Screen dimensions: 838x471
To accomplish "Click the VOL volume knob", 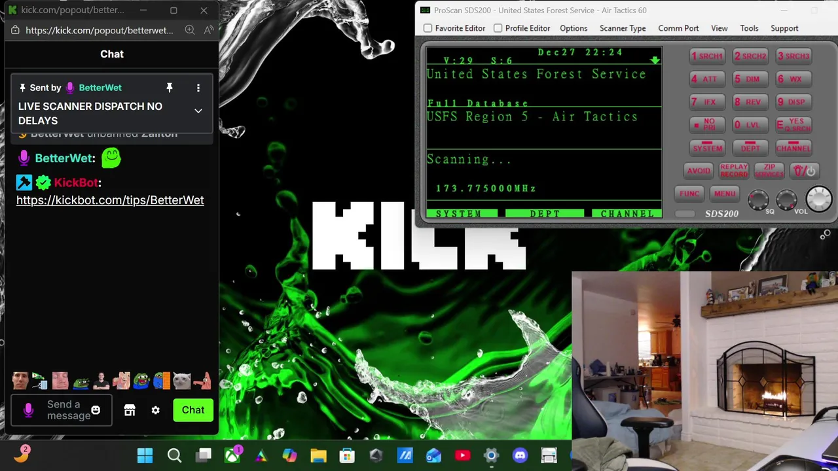I will pos(786,200).
